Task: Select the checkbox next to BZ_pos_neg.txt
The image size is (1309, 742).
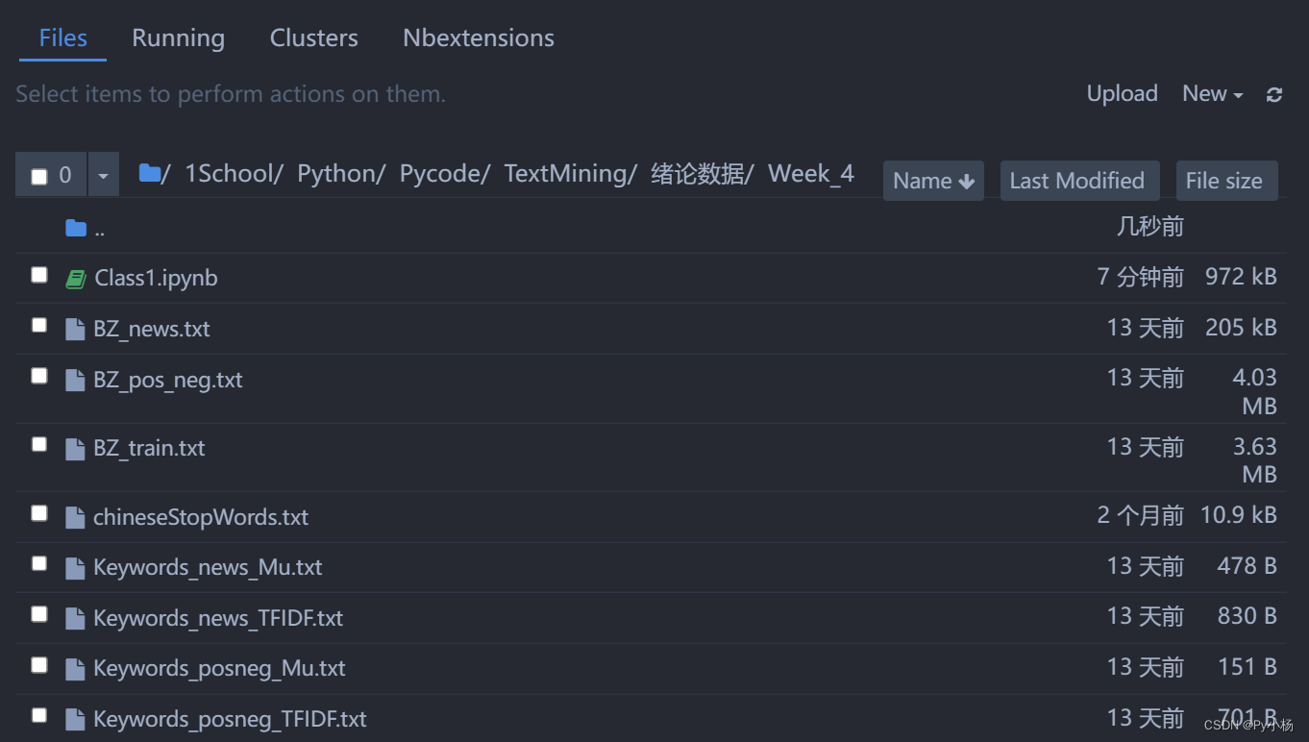Action: [38, 375]
